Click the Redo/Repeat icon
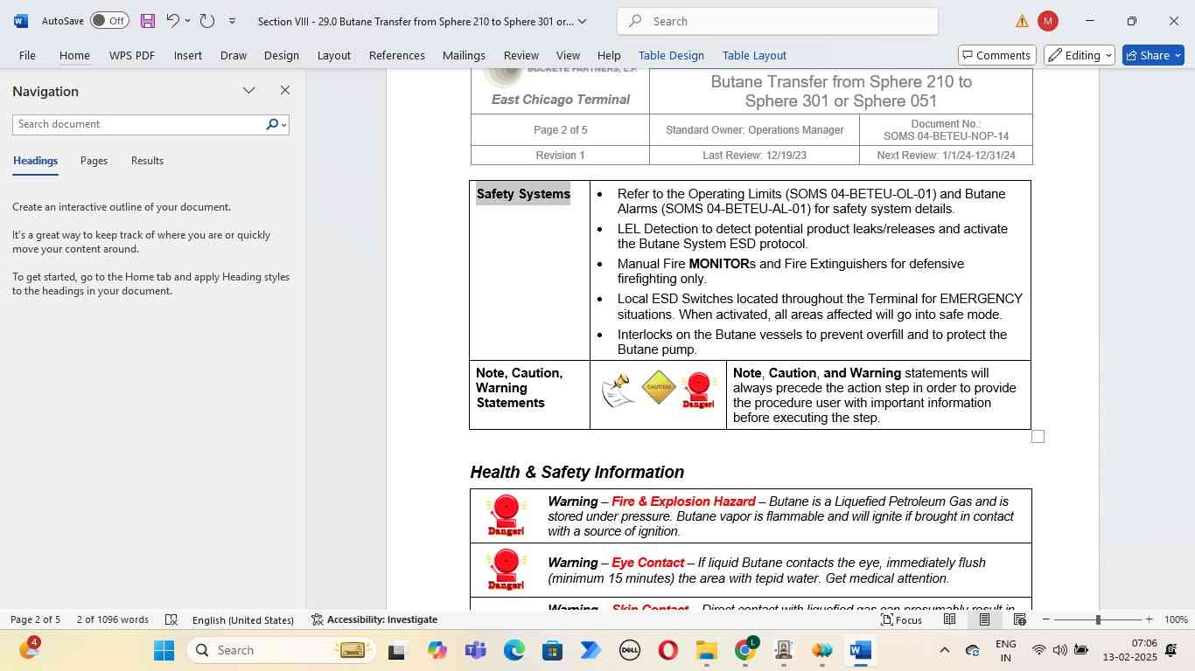The height and width of the screenshot is (671, 1195). point(207,21)
